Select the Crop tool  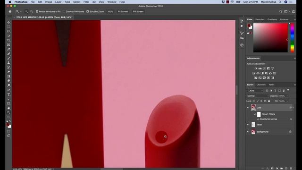coord(8,40)
